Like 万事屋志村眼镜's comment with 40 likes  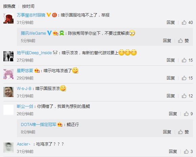click(184, 22)
